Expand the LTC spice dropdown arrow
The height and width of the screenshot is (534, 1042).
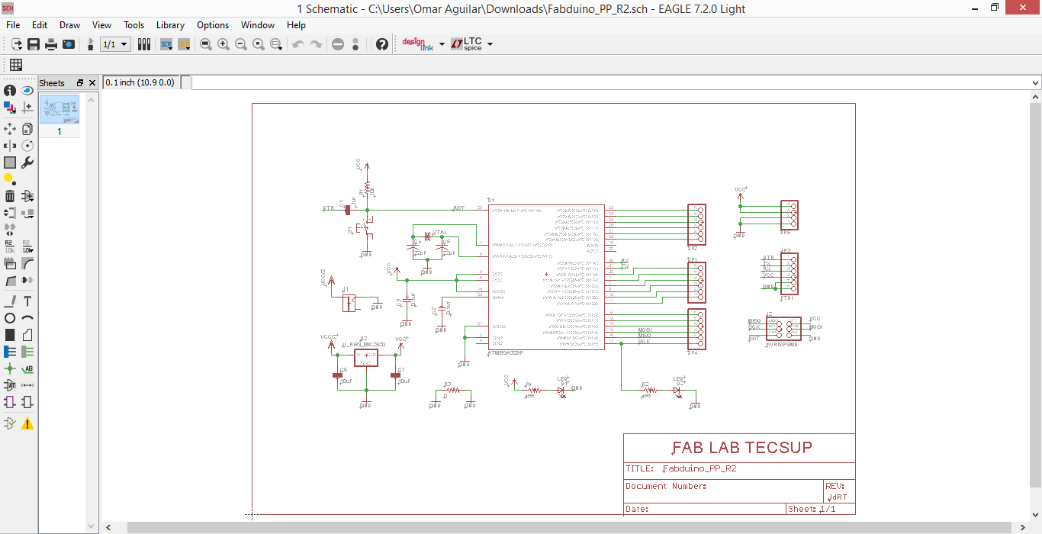(490, 44)
